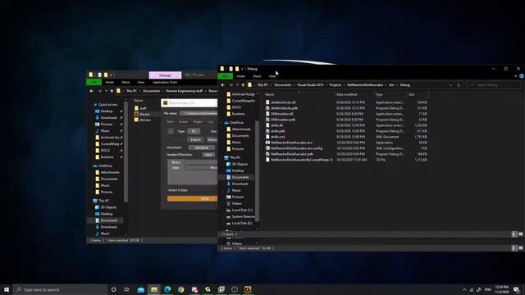Open the View tab in Debug window
The height and width of the screenshot is (295, 525).
tap(272, 76)
